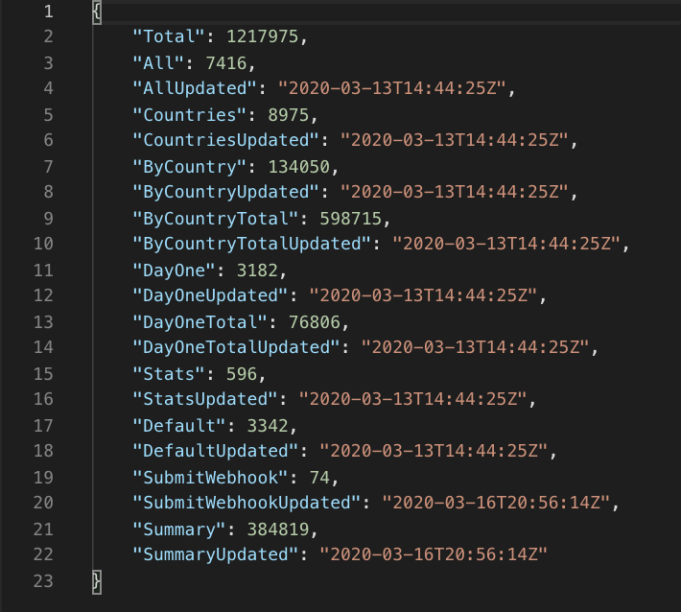Image resolution: width=681 pixels, height=612 pixels.
Task: Click the "Countries" value 8975
Action: [x=289, y=115]
